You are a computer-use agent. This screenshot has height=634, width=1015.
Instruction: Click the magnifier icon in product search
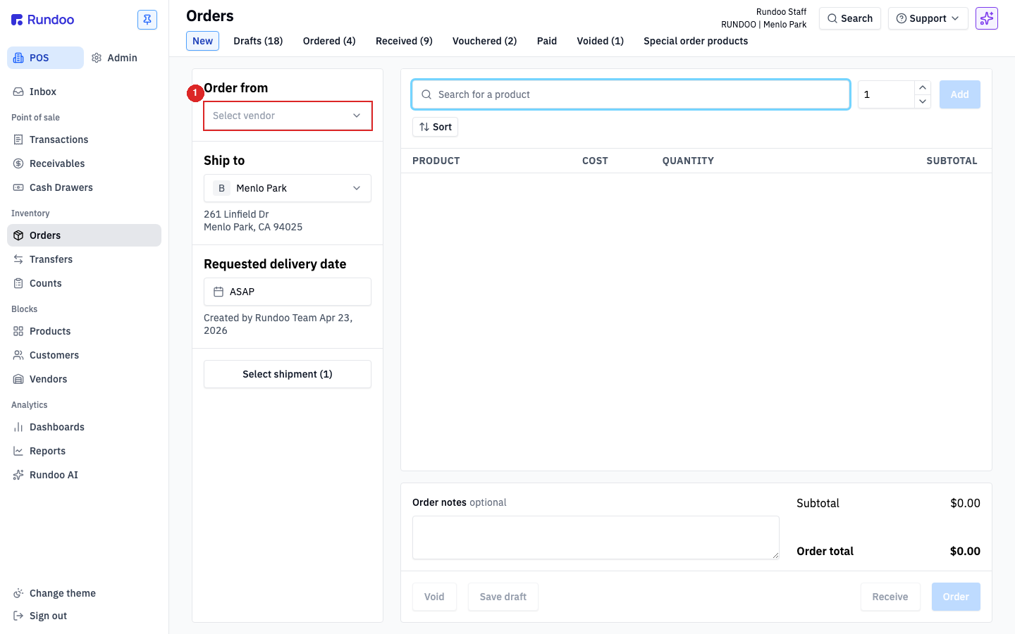[x=426, y=94]
